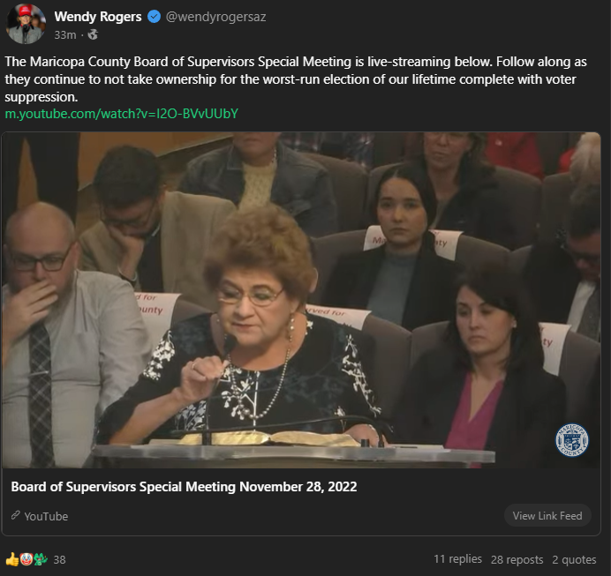Click the globe visibility icon
This screenshot has width=611, height=576.
93,35
